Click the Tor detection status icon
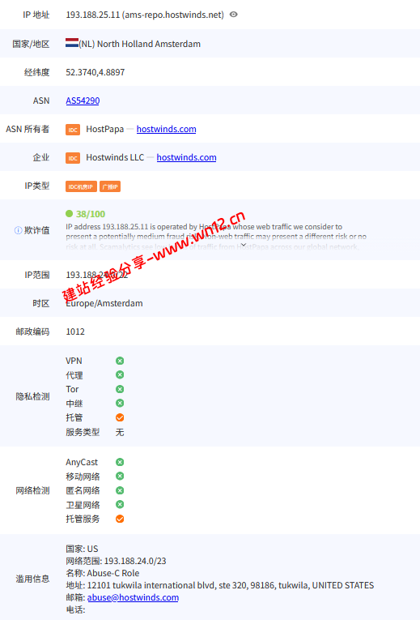The height and width of the screenshot is (620, 420). point(120,389)
